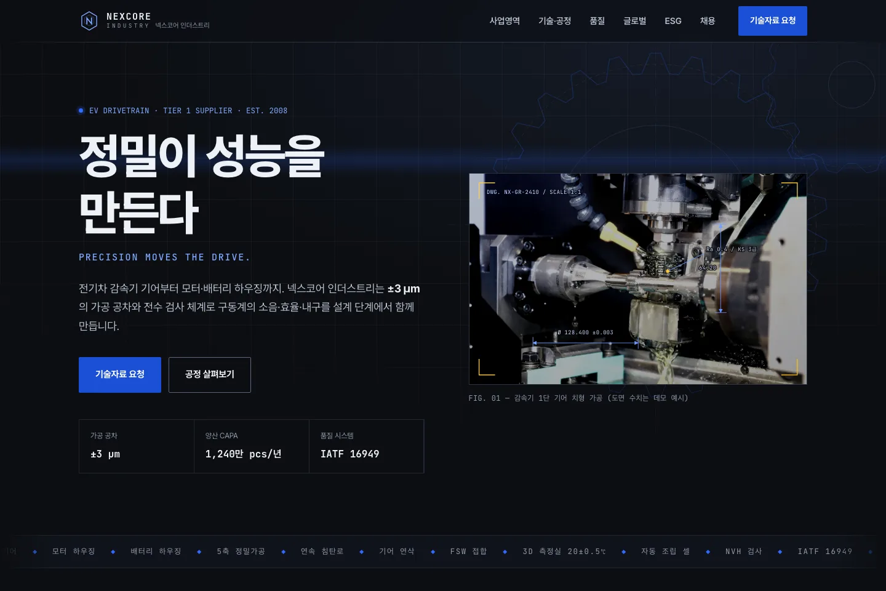Open the gear machining hero image

coord(637,279)
